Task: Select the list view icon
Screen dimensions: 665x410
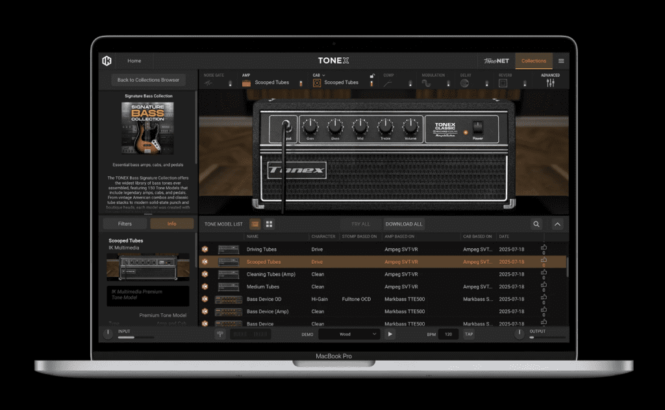Action: point(255,224)
